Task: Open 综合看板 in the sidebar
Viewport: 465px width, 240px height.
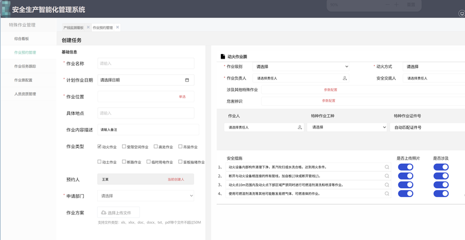Action: (22, 38)
